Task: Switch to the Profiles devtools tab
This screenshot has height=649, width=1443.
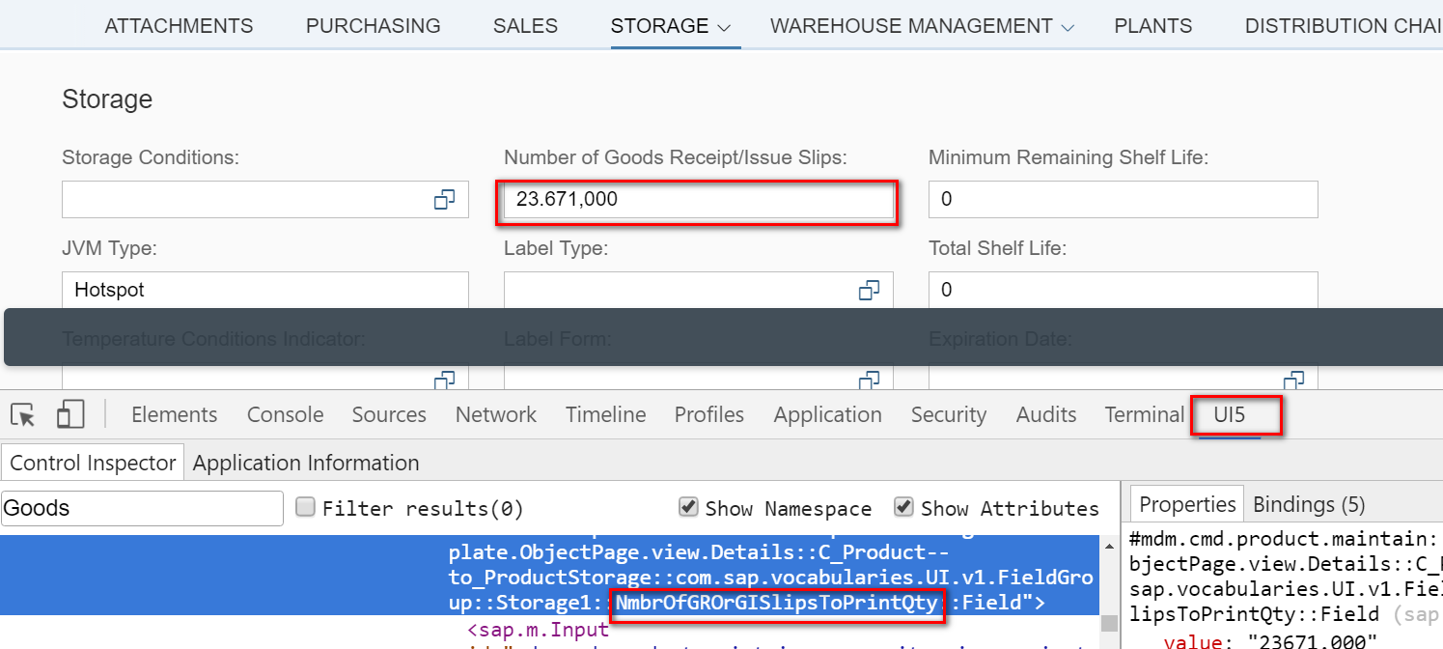Action: [x=709, y=414]
